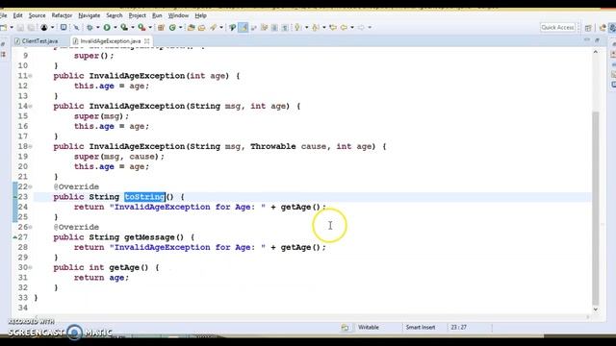
Task: Click the Search flashlight toolbar icon
Action: coord(213,28)
